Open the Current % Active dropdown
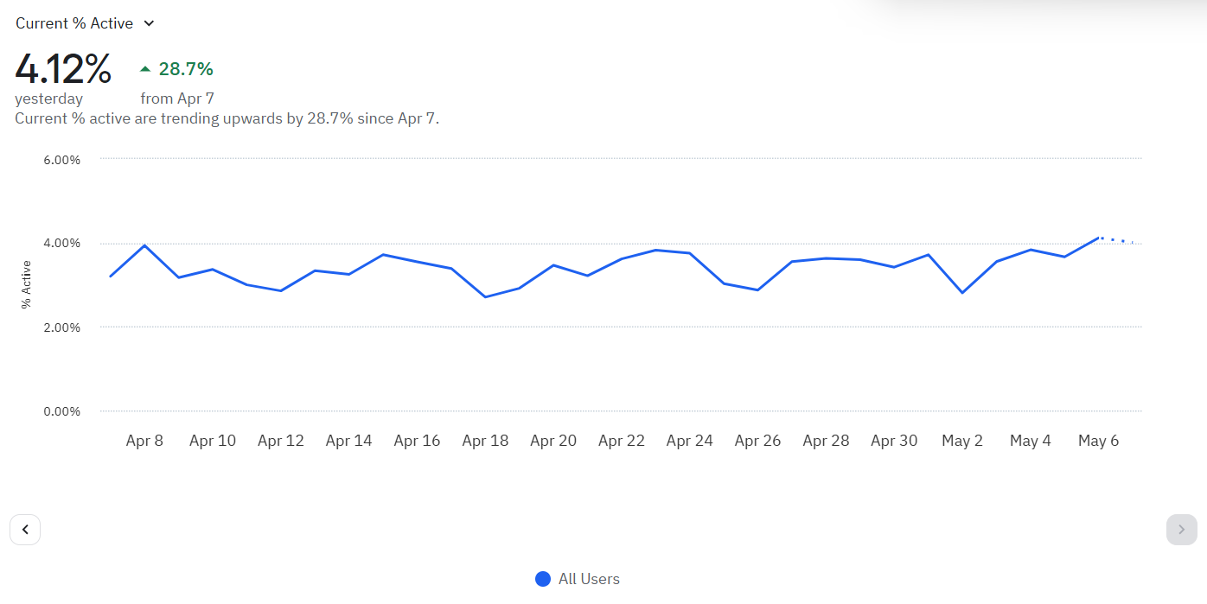This screenshot has width=1207, height=604. (85, 23)
